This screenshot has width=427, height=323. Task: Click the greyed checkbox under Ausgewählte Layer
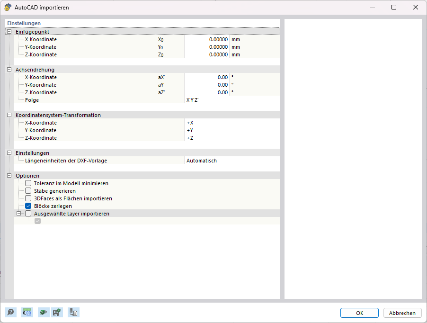(37, 221)
